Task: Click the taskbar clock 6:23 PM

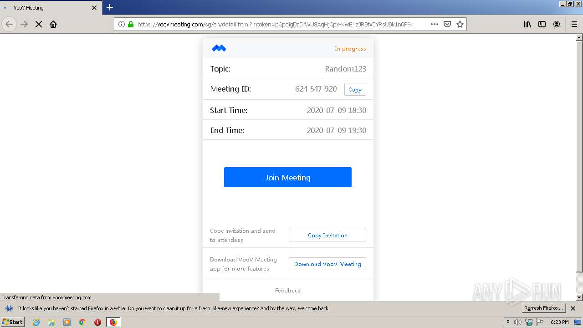Action: click(x=560, y=322)
